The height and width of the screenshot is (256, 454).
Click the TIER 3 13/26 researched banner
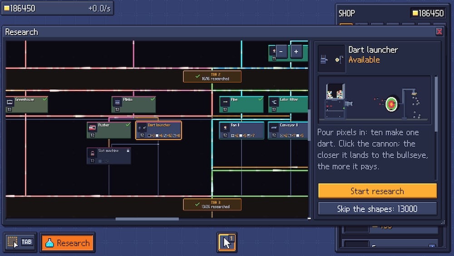[x=212, y=205]
